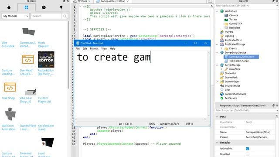Click the Toolbox Search field
The width and height of the screenshot is (279, 157).
tap(46, 16)
